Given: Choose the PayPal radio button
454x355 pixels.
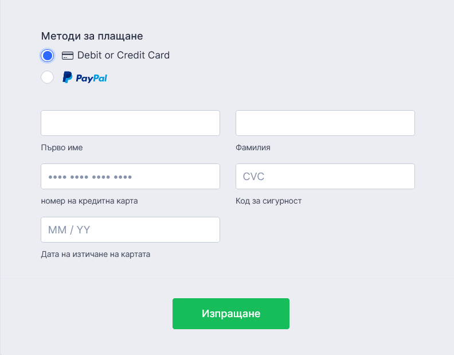Looking at the screenshot, I should pyautogui.click(x=48, y=77).
